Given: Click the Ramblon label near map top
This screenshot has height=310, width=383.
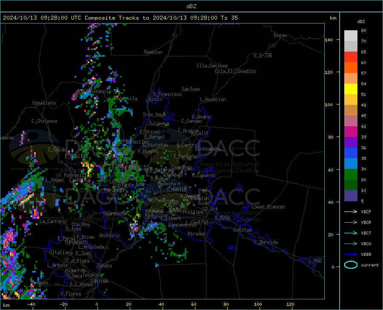Looking at the screenshot, I should pos(153,52).
